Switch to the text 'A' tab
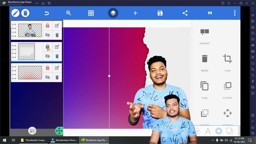This screenshot has height=144, width=256. coord(208,131)
